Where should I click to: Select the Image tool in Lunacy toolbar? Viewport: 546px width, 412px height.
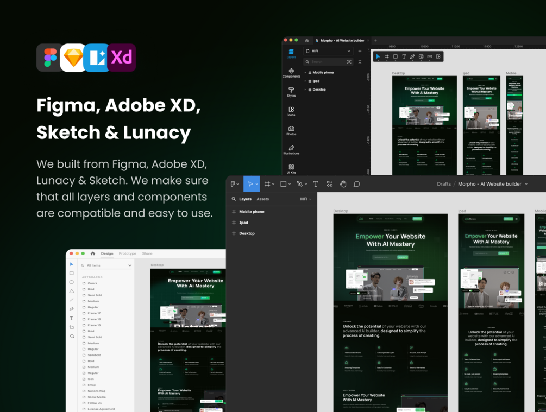421,56
